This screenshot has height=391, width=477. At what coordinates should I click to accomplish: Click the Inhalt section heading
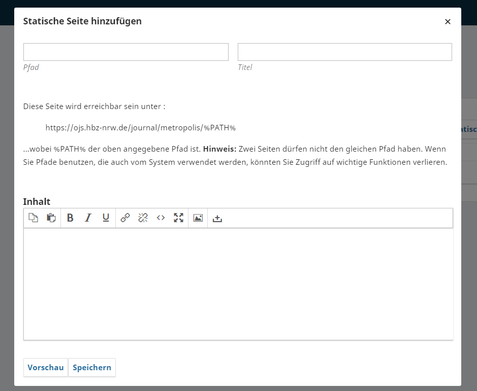[x=37, y=201]
